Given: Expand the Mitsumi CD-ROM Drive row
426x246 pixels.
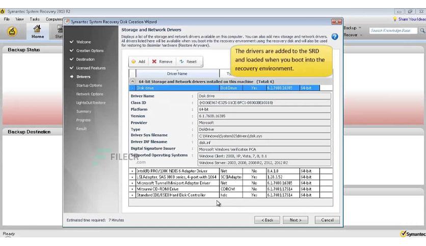Looking at the screenshot, I should point(132,189).
